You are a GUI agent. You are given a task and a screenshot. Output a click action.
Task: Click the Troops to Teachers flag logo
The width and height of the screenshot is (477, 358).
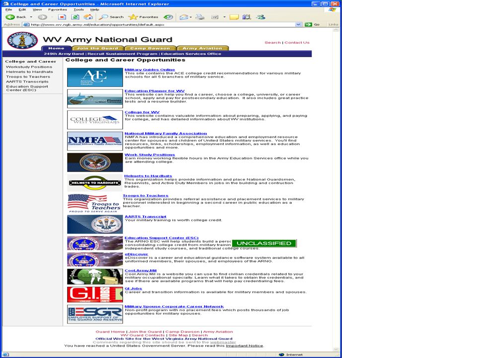pyautogui.click(x=94, y=203)
